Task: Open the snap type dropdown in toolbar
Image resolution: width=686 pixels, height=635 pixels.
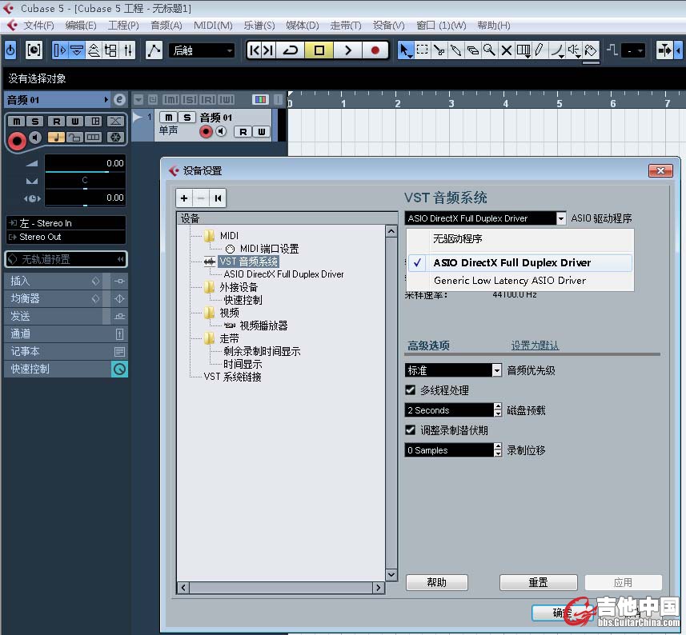Action: click(x=633, y=50)
